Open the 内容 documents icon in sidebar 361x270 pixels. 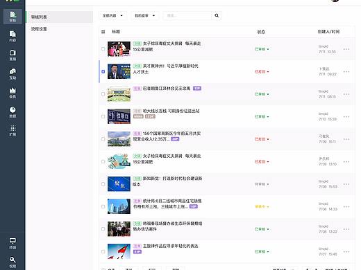[12, 36]
